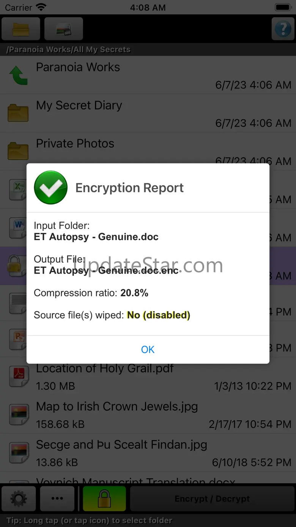The height and width of the screenshot is (527, 296).
Task: Select the Map to Irish Crown Jewels.jpg file
Action: click(117, 407)
